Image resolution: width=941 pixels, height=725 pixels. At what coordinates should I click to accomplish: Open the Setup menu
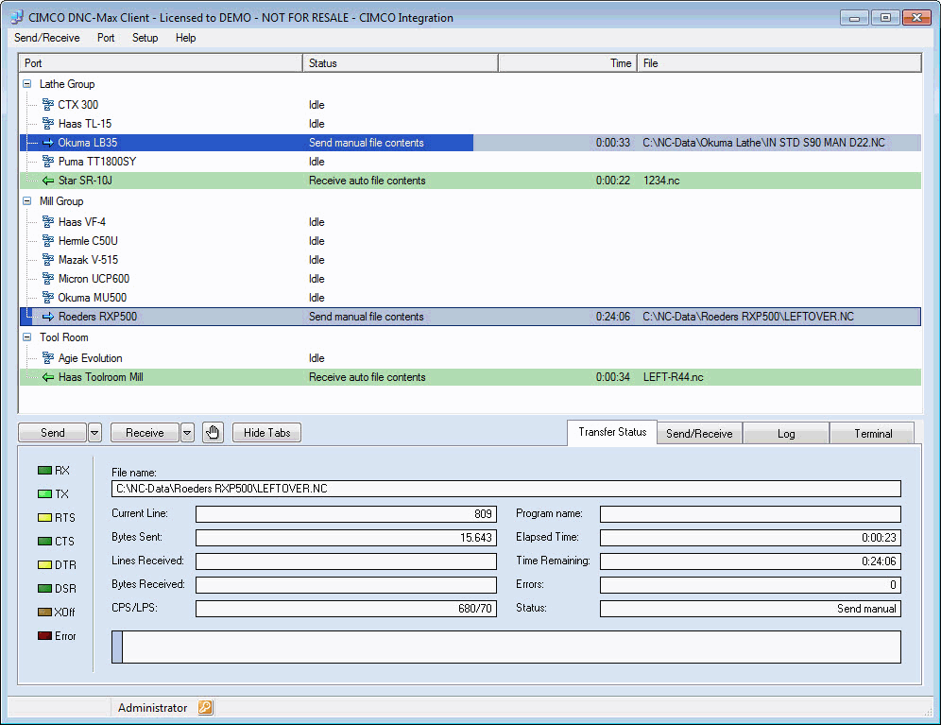click(145, 38)
